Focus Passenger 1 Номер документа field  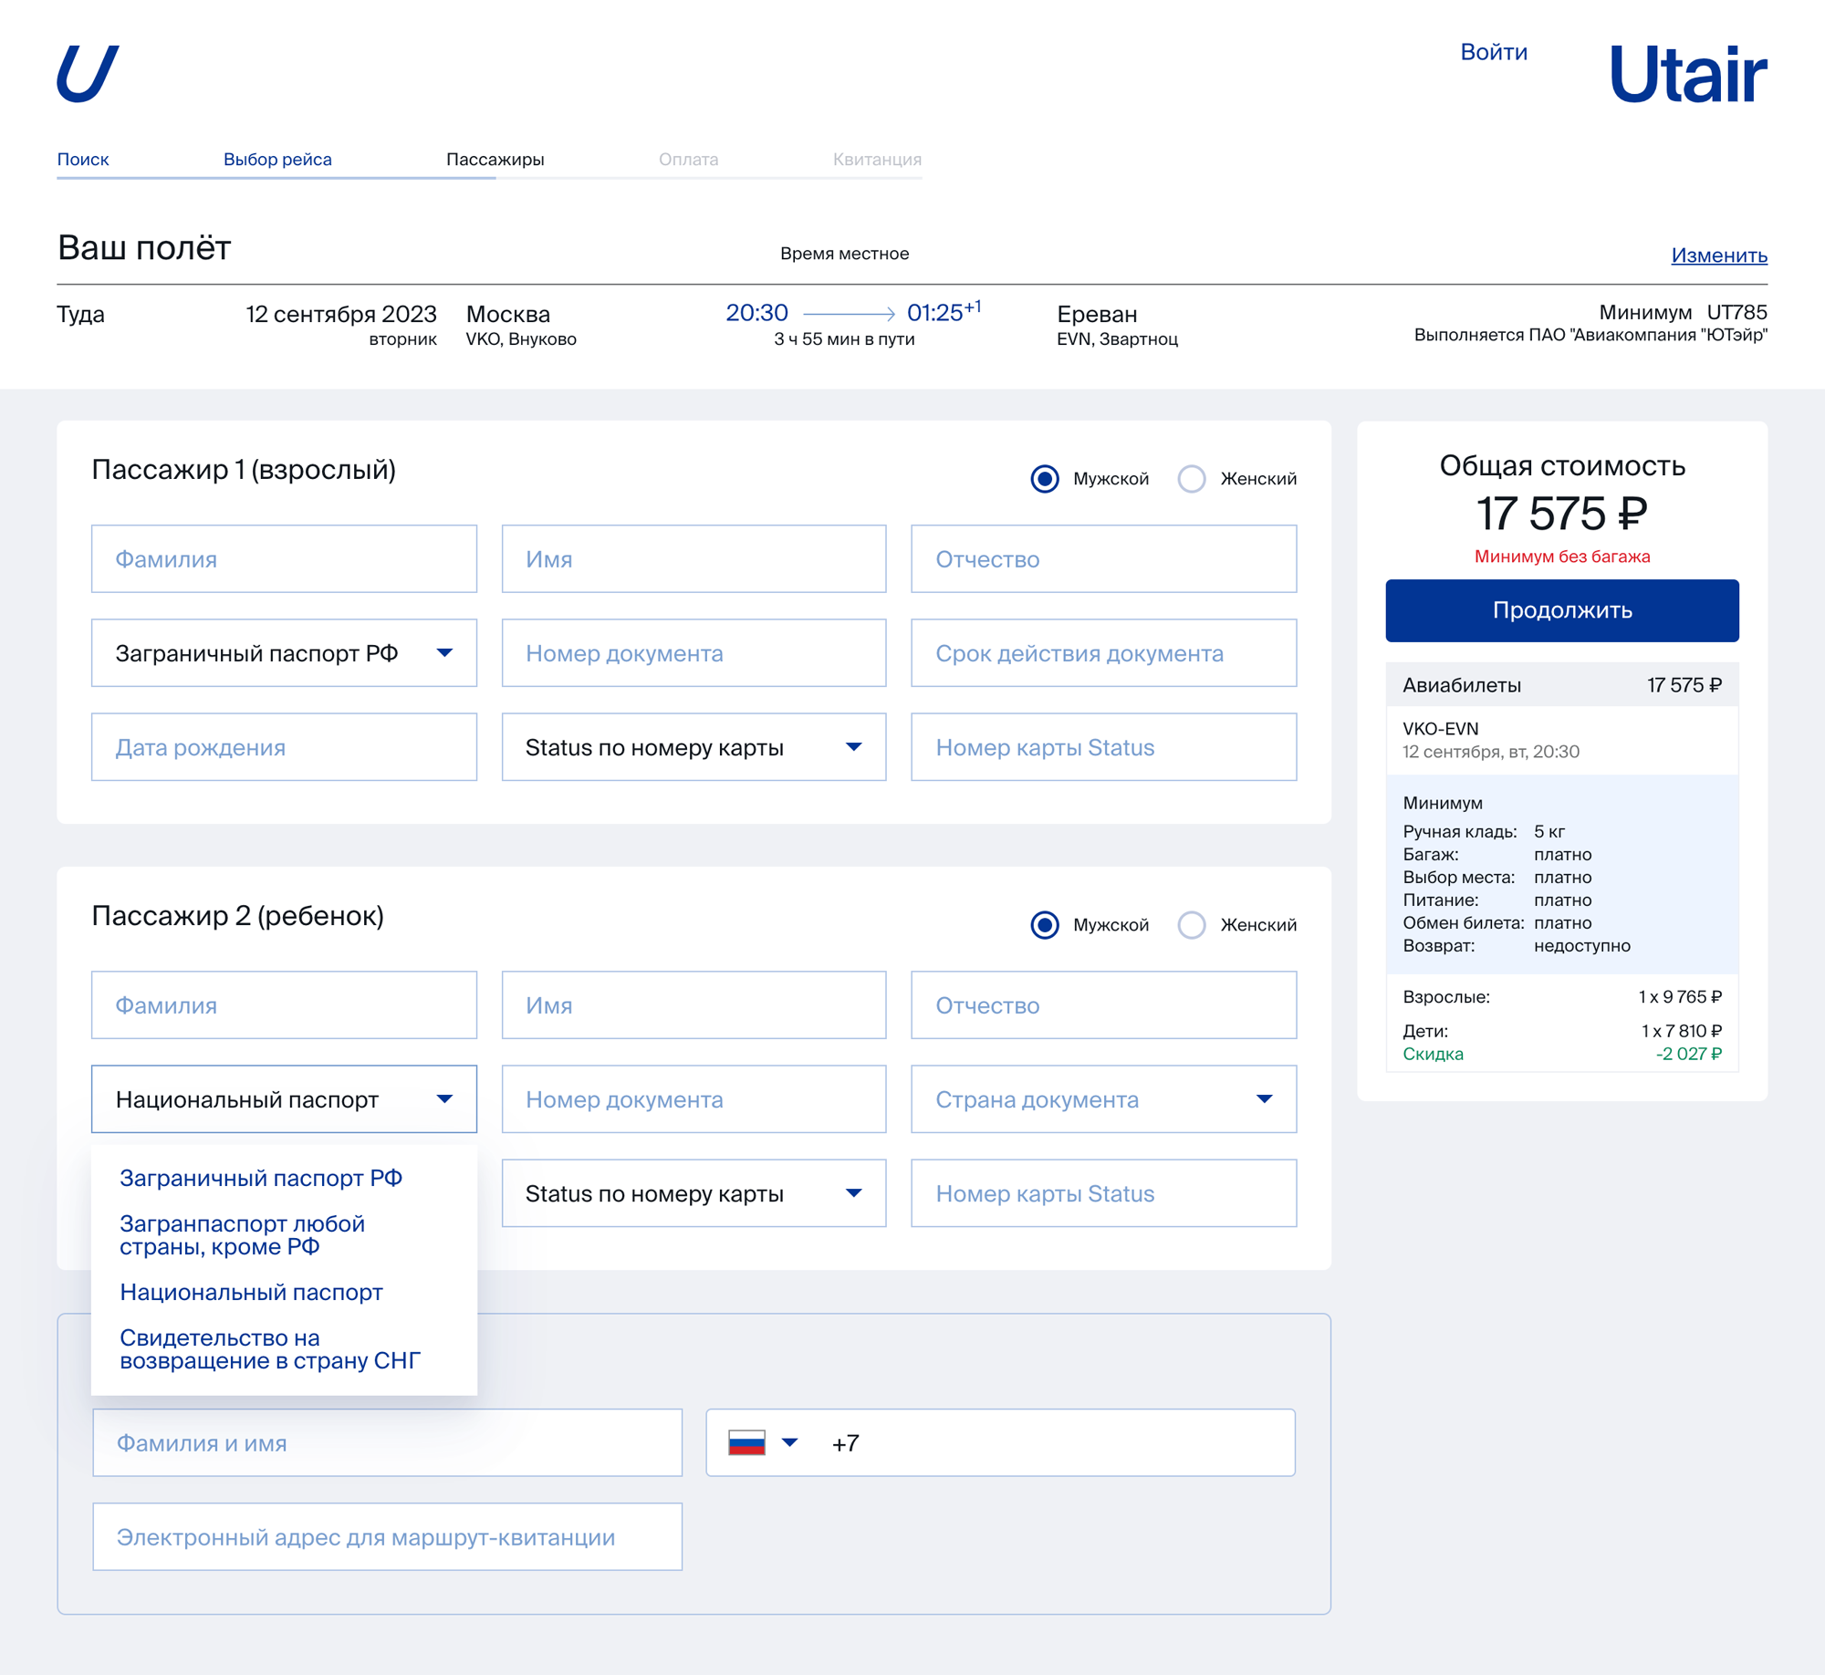click(x=693, y=653)
